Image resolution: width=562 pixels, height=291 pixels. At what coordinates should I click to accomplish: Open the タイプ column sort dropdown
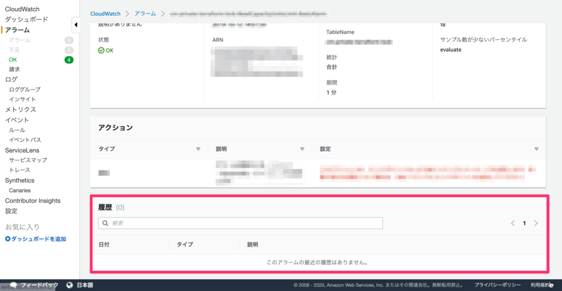[x=198, y=149]
